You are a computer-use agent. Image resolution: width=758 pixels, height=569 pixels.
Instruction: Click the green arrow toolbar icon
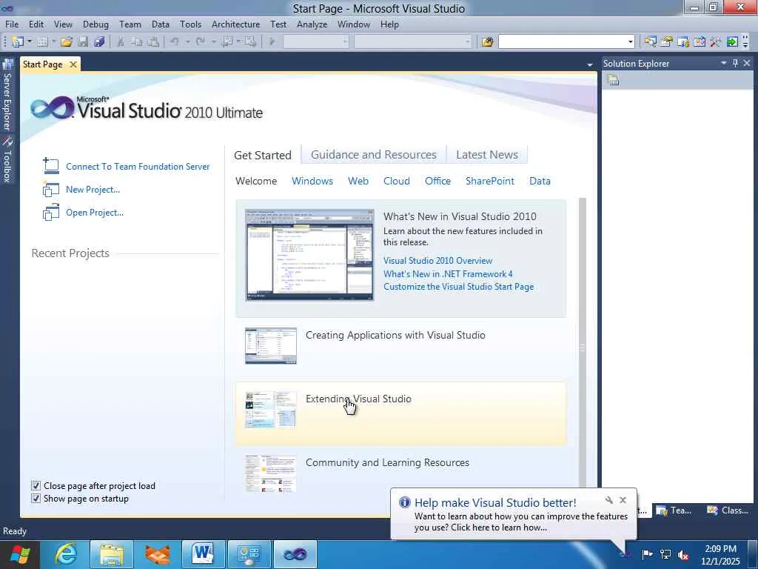732,41
